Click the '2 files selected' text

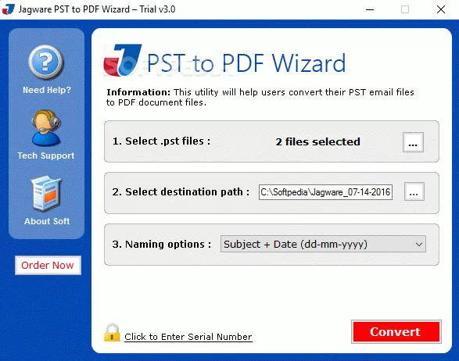(318, 141)
